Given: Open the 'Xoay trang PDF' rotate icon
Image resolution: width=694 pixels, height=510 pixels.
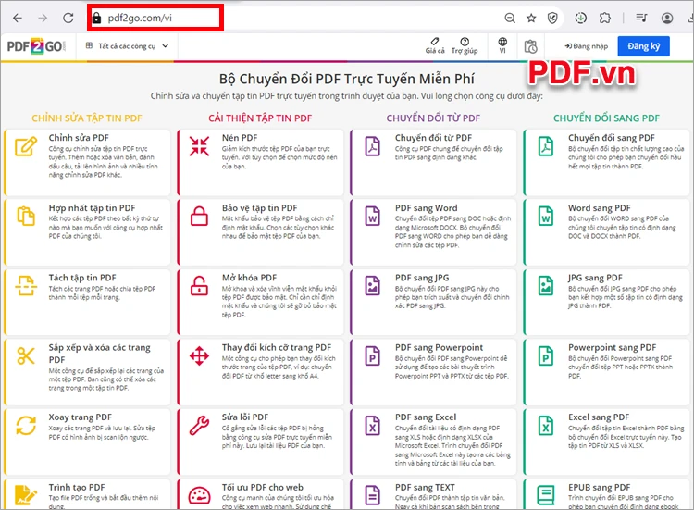Looking at the screenshot, I should coord(26,426).
